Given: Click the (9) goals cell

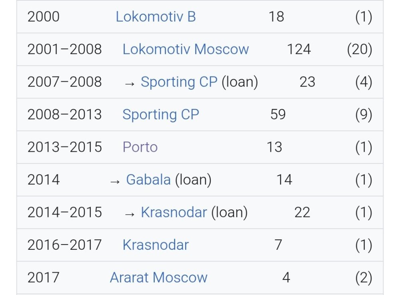Looking at the screenshot, I should click(x=364, y=114).
